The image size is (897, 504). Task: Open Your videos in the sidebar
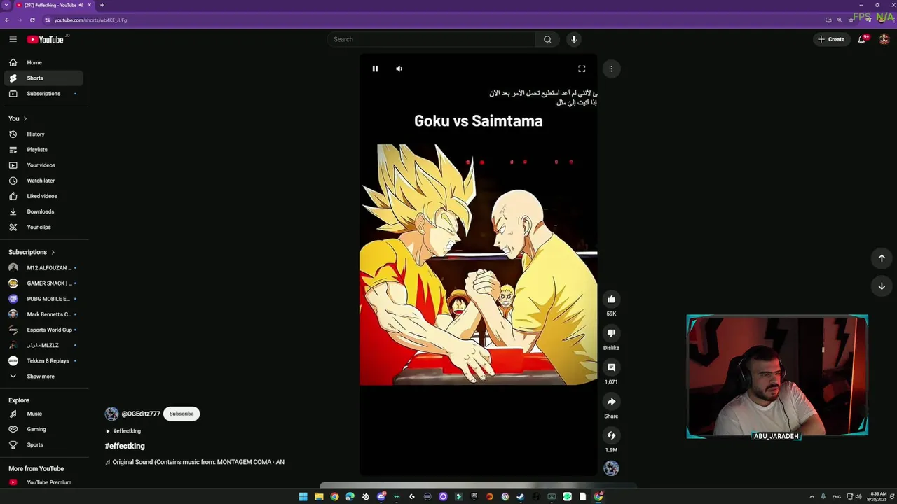coord(43,165)
